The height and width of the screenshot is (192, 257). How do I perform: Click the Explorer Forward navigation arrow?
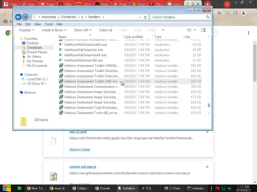(x=25, y=17)
